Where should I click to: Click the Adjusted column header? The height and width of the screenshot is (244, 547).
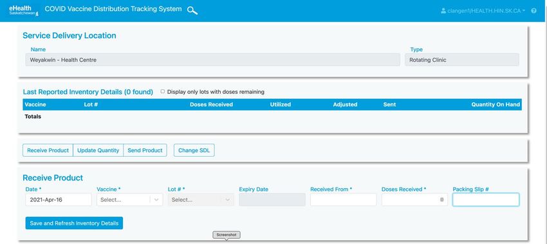(345, 105)
